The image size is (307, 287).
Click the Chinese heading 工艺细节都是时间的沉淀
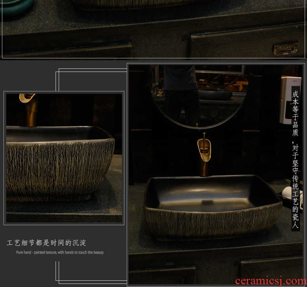(47, 243)
